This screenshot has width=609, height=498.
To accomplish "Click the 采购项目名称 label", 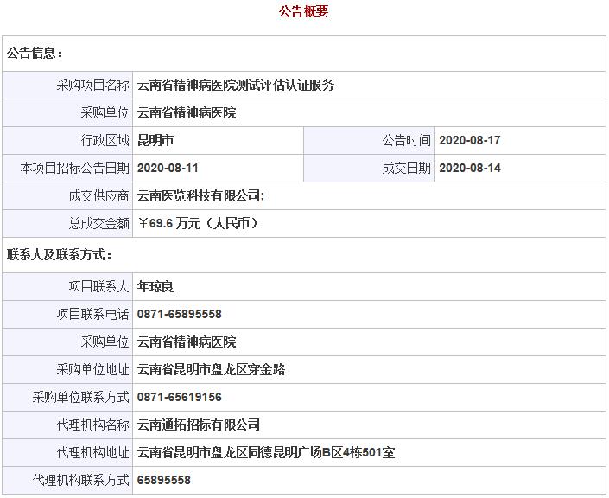I will 92,85.
